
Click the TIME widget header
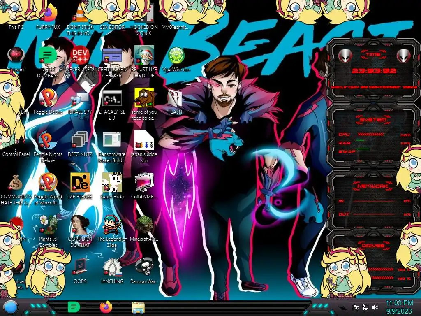[373, 55]
